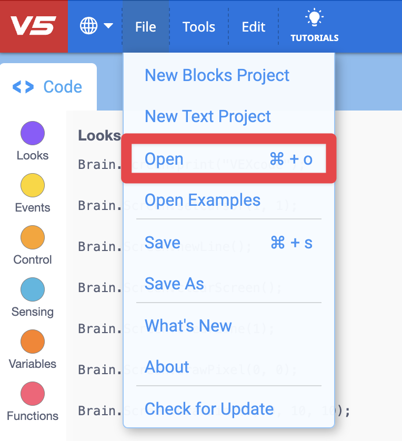Viewport: 402px width, 441px height.
Task: Select the Events block category
Action: tap(32, 185)
